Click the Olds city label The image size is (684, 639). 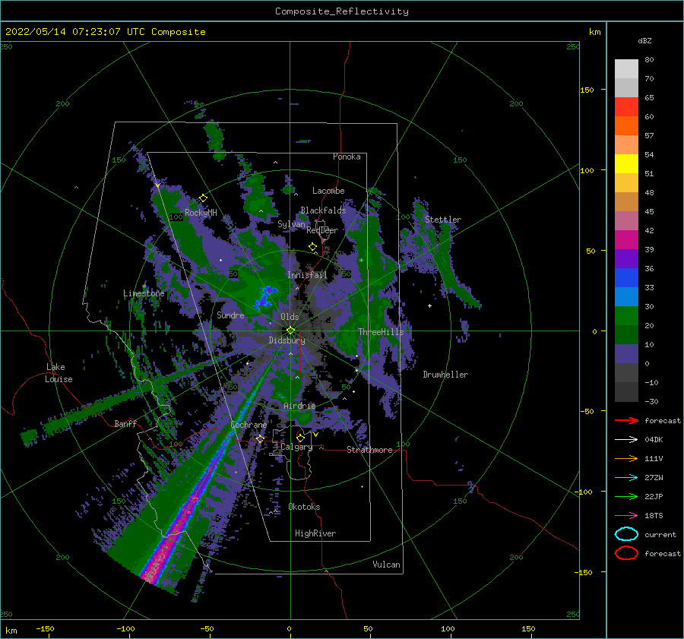coord(290,317)
